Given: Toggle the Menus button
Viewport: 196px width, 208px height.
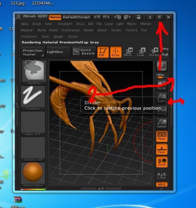Looking at the screenshot, I should pyautogui.click(x=55, y=17).
